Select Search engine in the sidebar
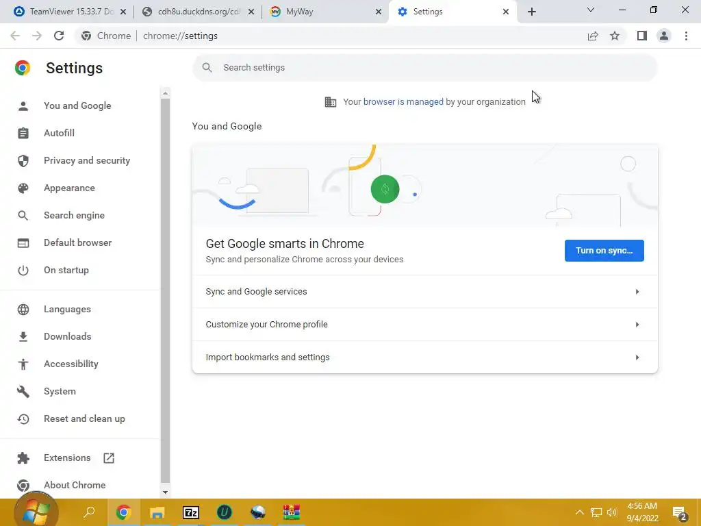 tap(74, 215)
